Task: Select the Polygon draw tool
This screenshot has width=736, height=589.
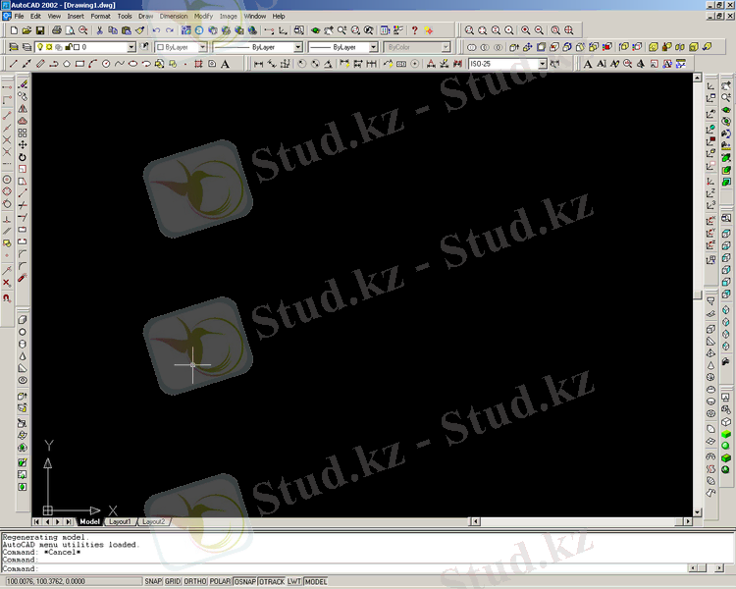Action: point(67,64)
